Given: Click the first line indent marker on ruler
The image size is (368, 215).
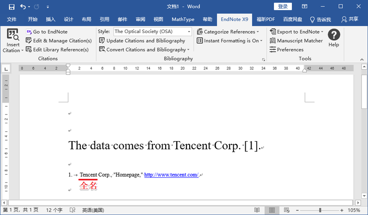Looking at the screenshot, I should (x=68, y=66).
